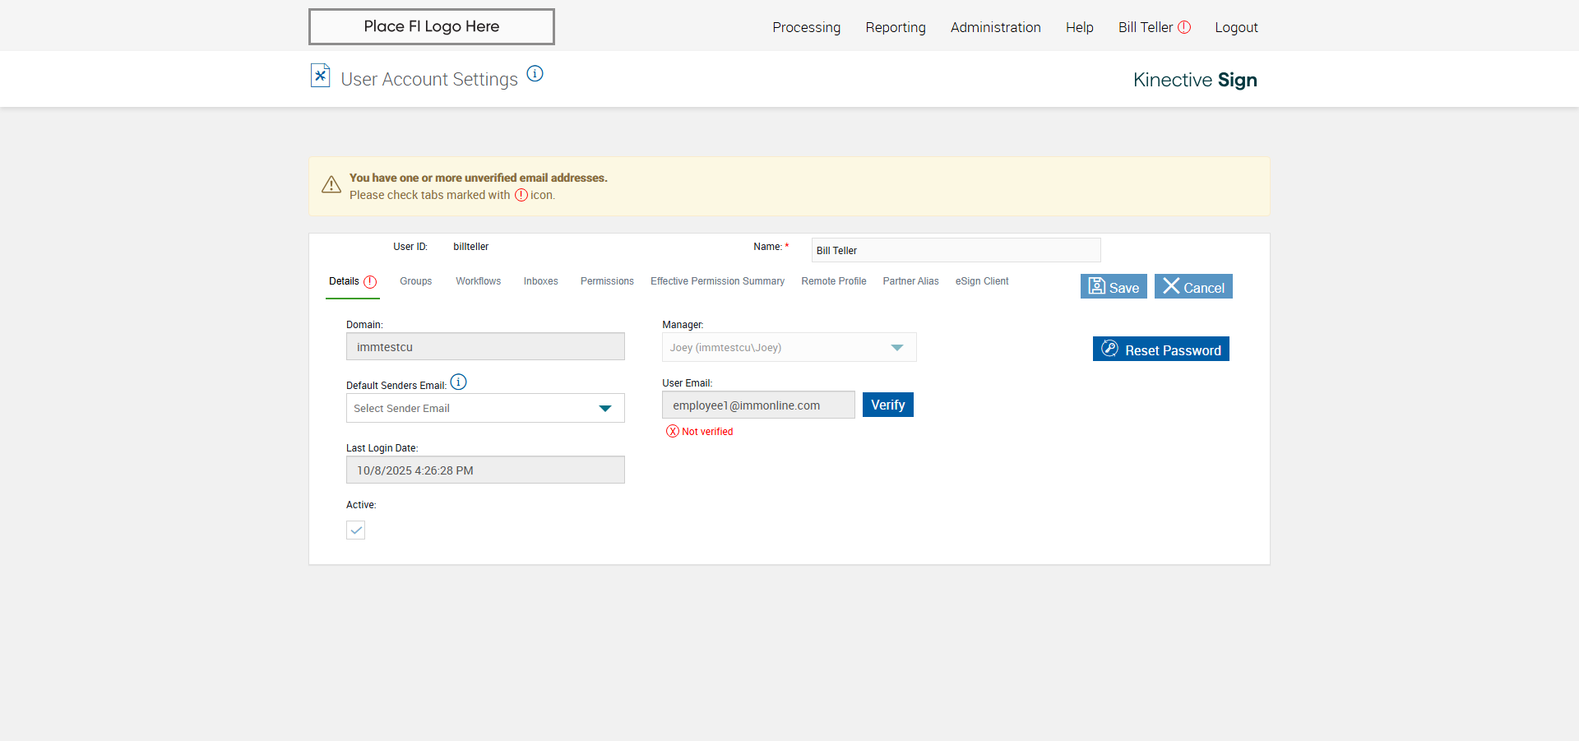Image resolution: width=1579 pixels, height=741 pixels.
Task: Click the red Not verified X icon
Action: tap(672, 432)
